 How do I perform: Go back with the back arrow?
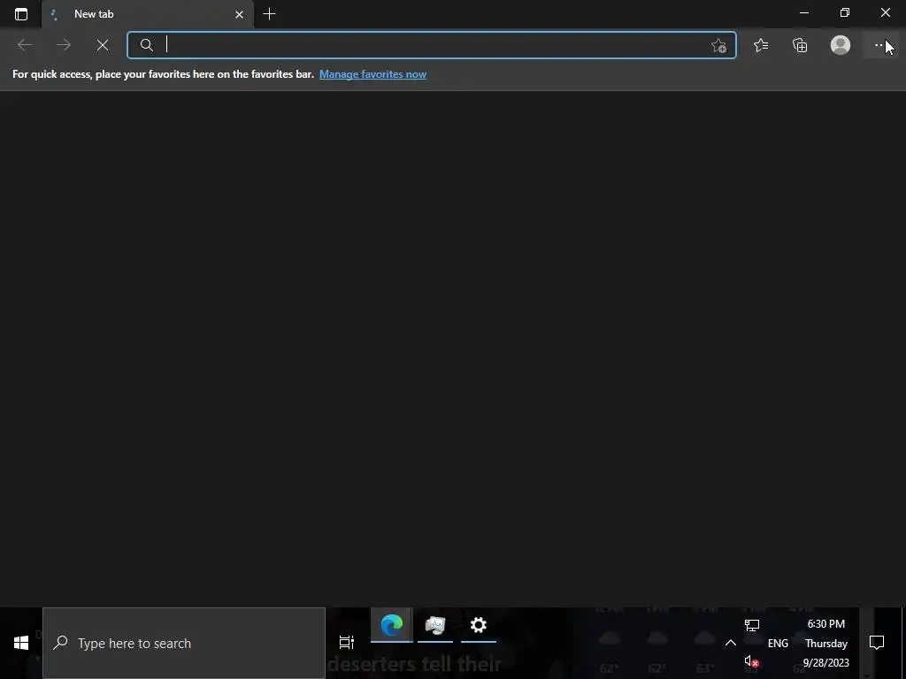(x=24, y=45)
